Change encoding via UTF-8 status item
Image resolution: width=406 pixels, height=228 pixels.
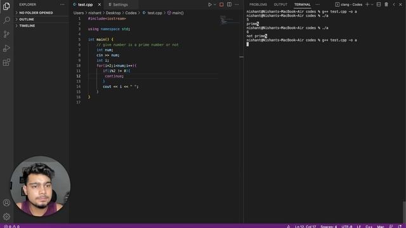(347, 226)
